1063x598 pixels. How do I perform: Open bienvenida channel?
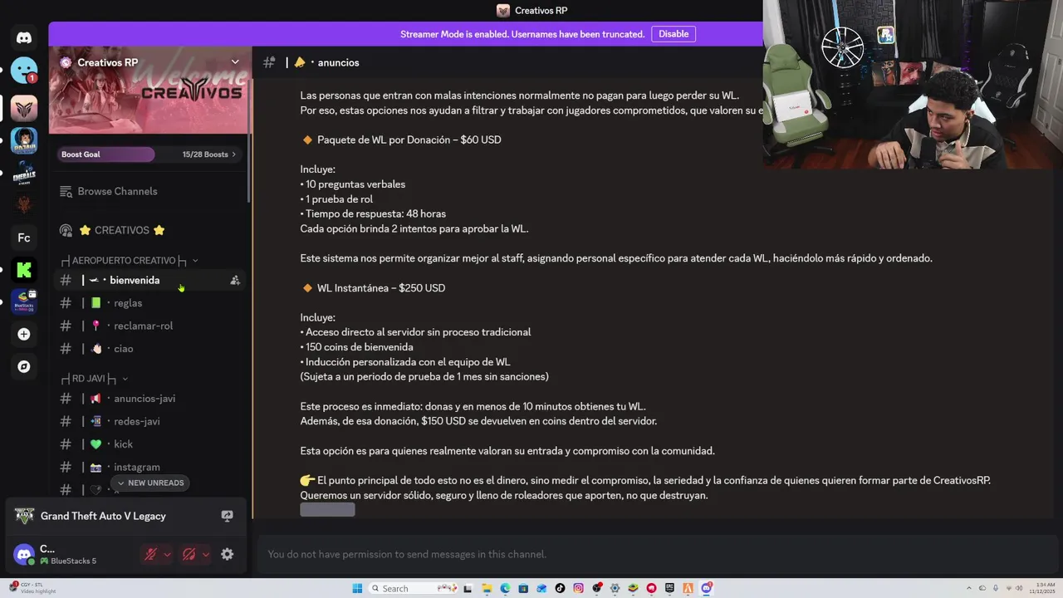(x=150, y=281)
